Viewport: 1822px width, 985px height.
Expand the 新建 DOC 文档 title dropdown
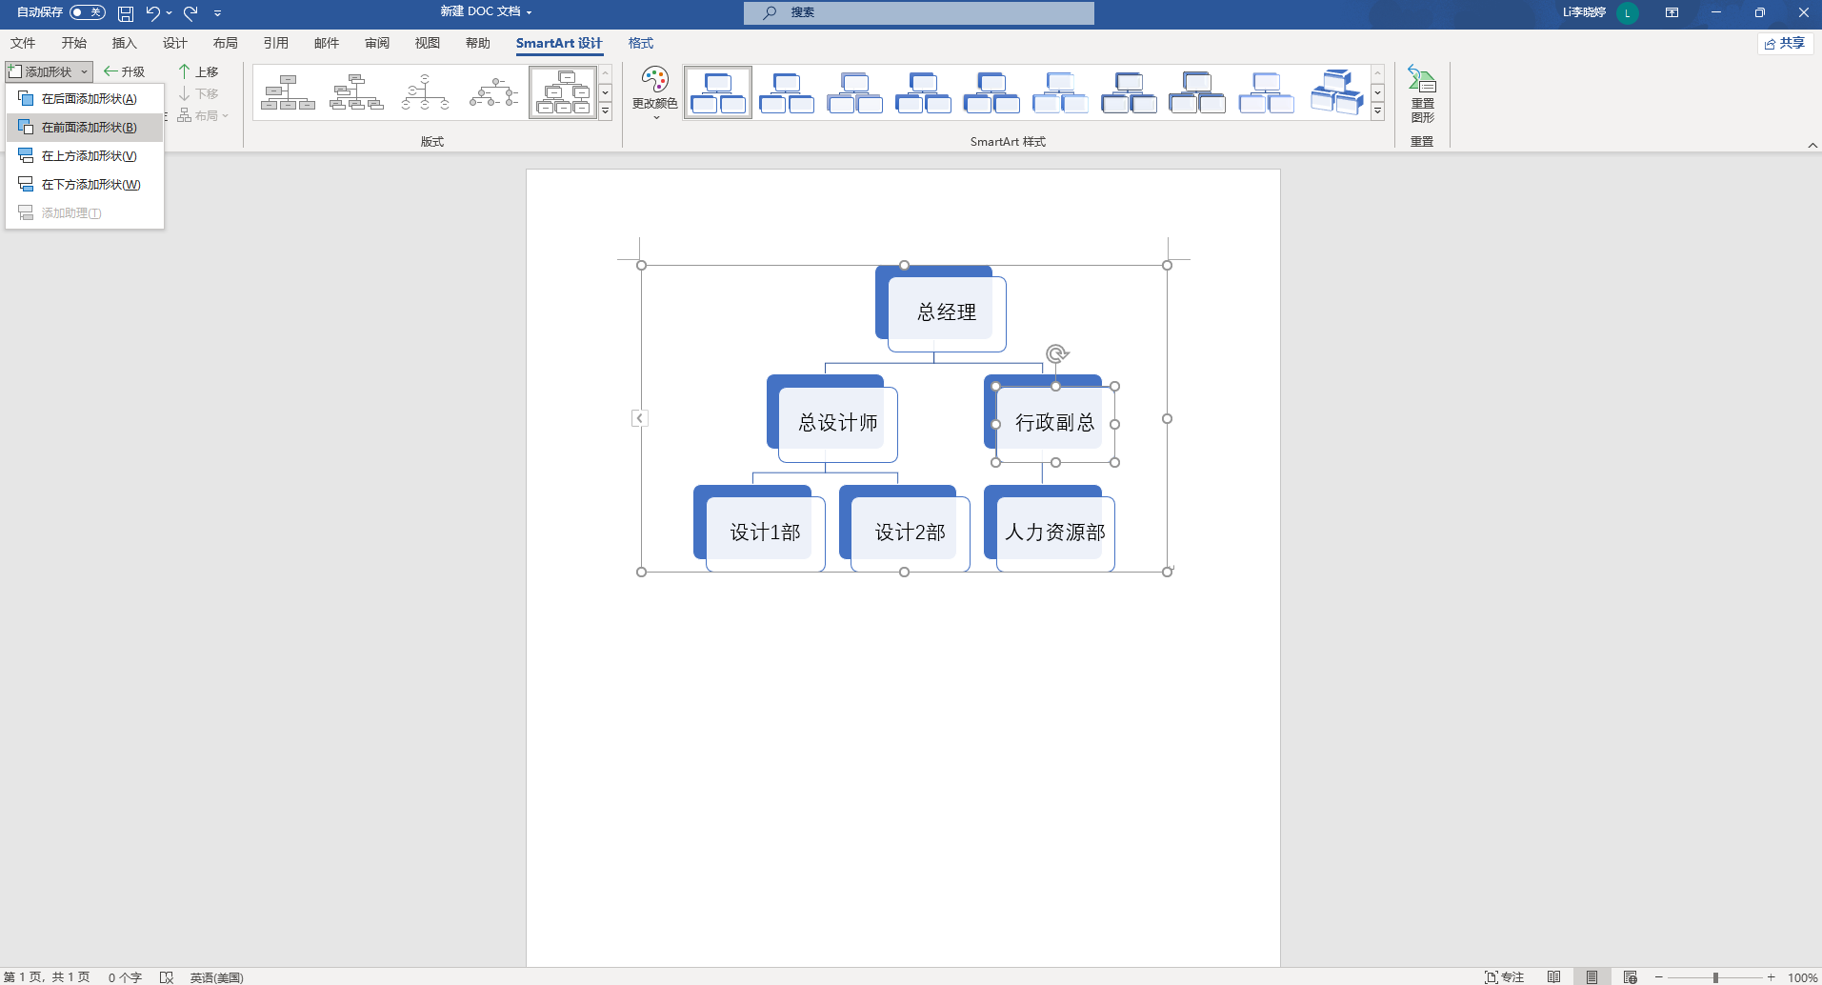529,12
